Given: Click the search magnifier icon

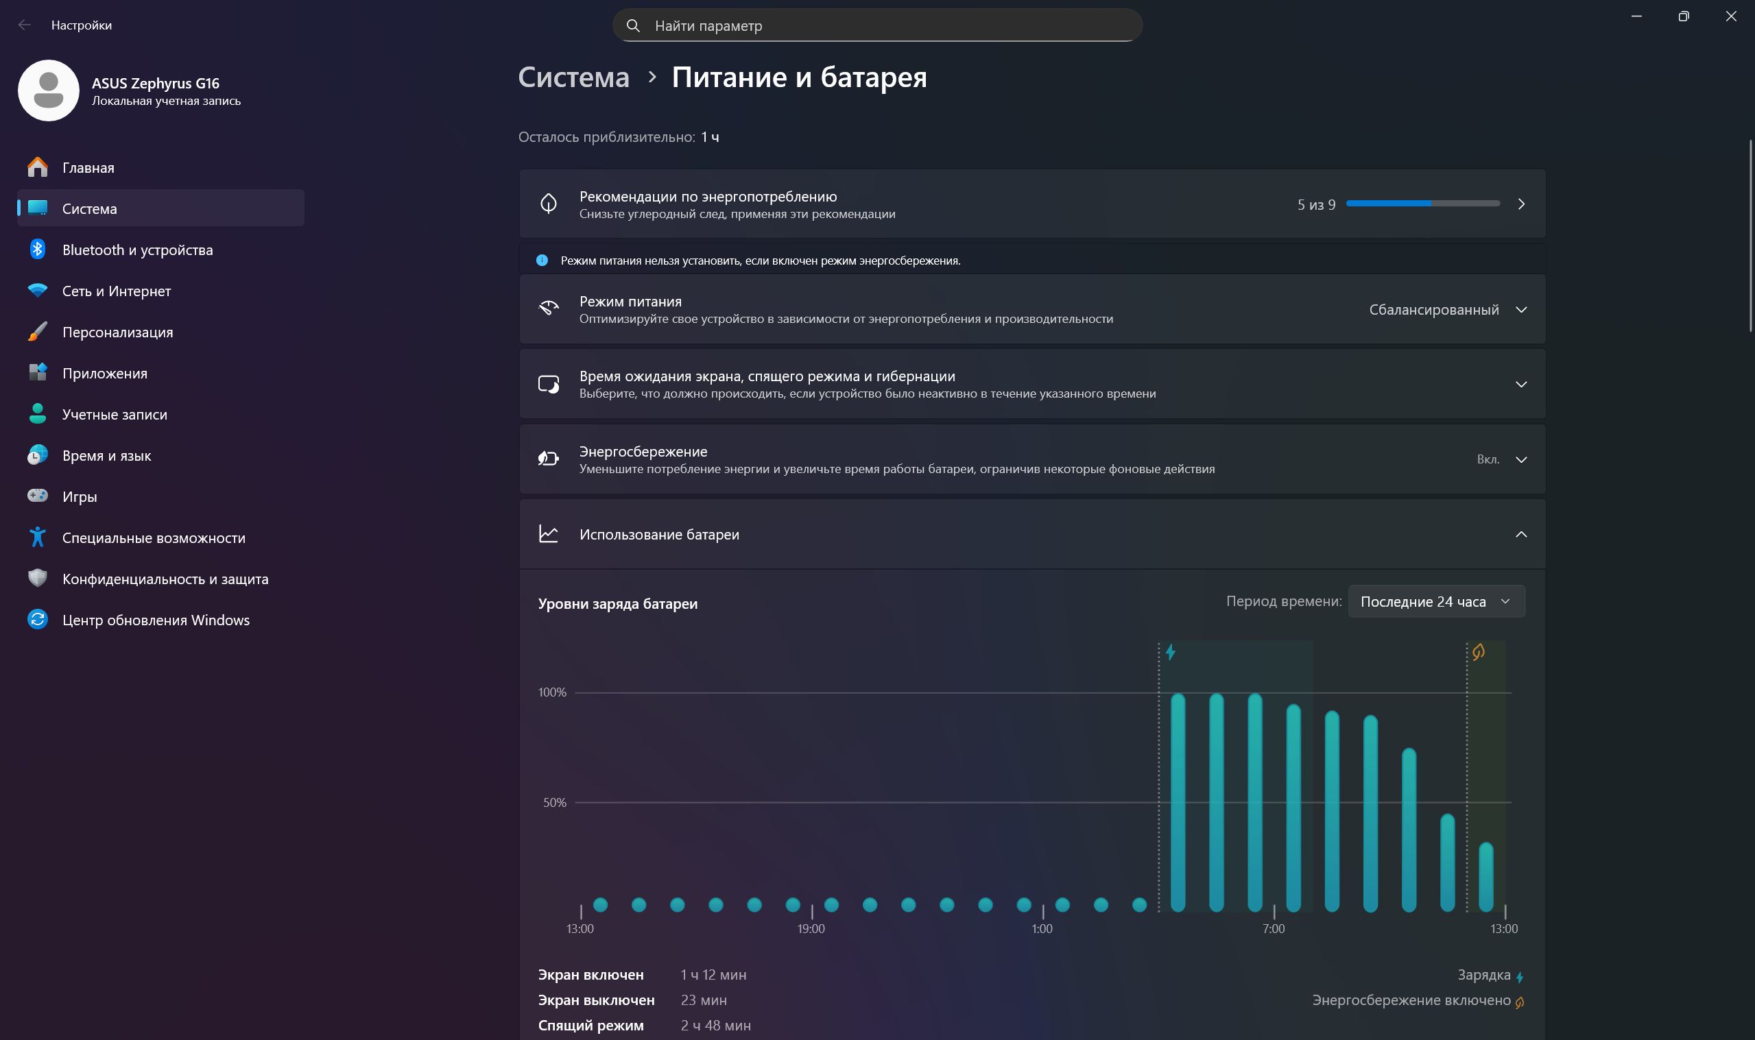Looking at the screenshot, I should pos(633,25).
